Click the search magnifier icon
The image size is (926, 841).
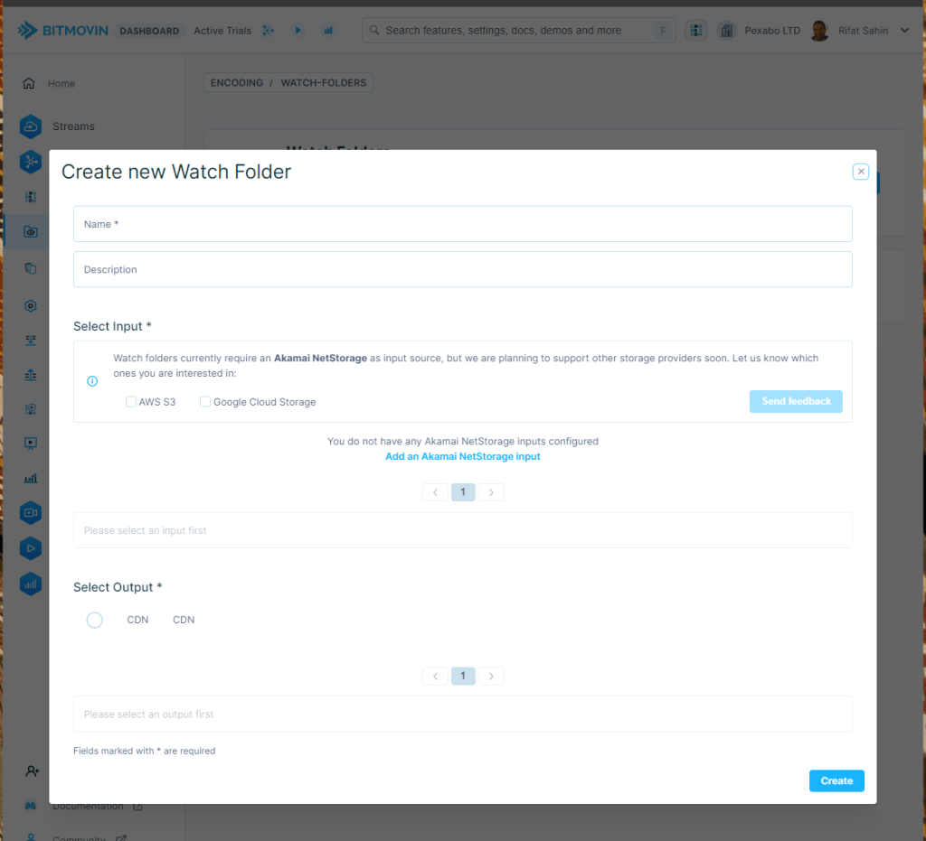point(374,30)
